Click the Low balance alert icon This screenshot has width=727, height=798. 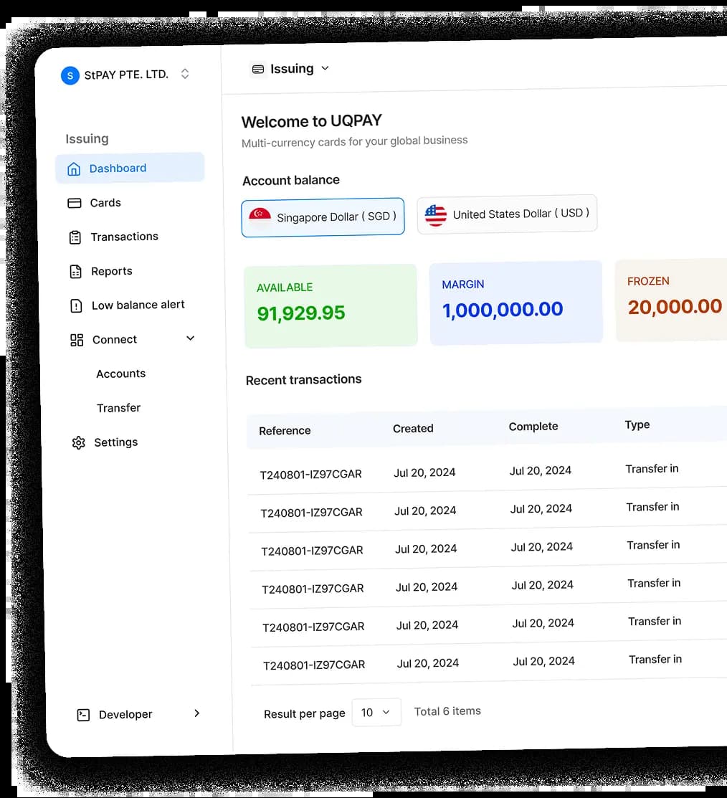76,305
